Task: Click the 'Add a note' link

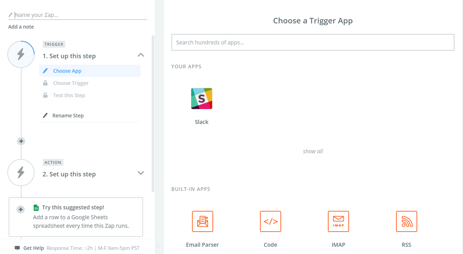Action: 21,27
